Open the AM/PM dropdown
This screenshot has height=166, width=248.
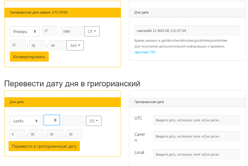[x=75, y=45]
